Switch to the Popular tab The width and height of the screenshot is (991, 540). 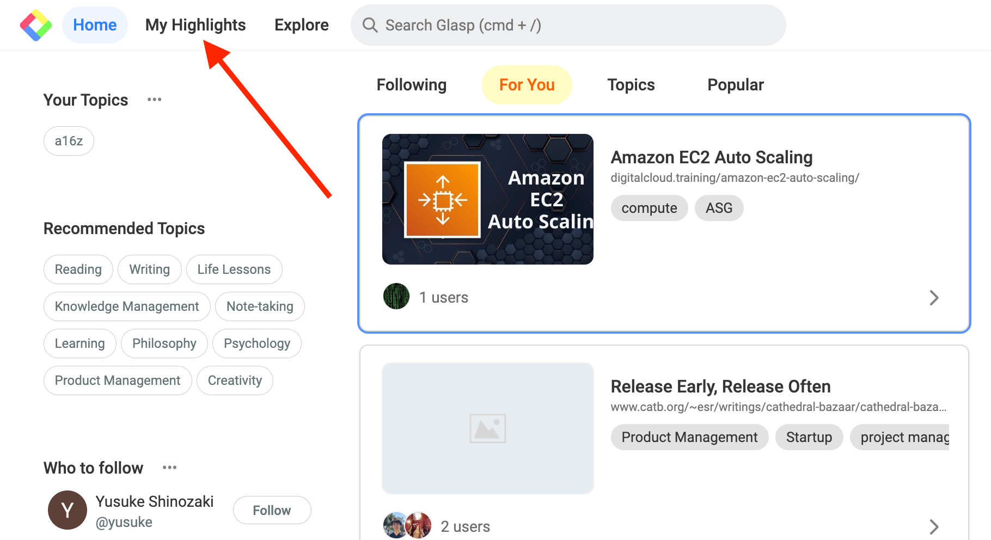click(736, 85)
